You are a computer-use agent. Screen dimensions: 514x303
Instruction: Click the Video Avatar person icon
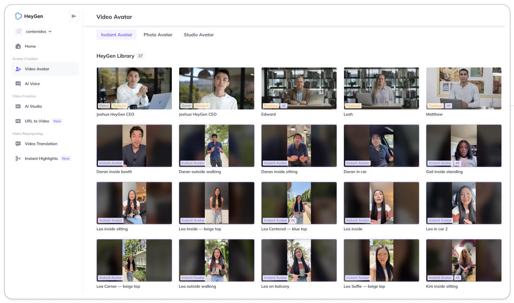[x=18, y=69]
